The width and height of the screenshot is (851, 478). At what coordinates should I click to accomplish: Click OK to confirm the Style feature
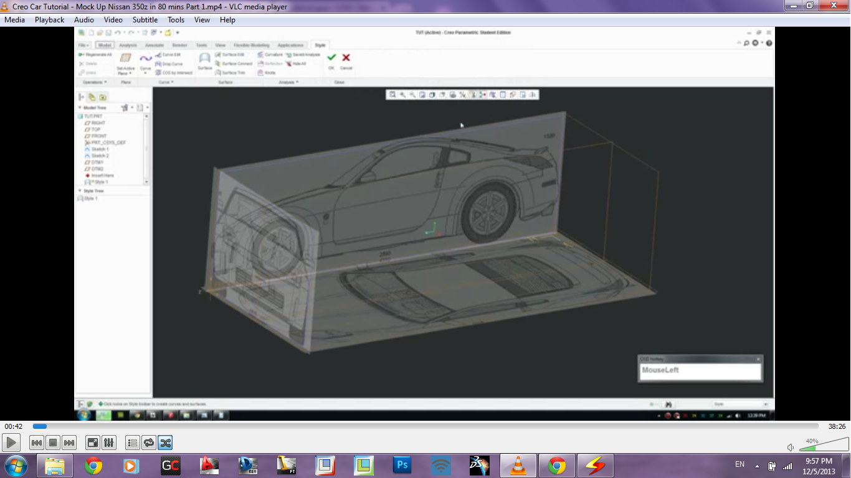pyautogui.click(x=331, y=58)
